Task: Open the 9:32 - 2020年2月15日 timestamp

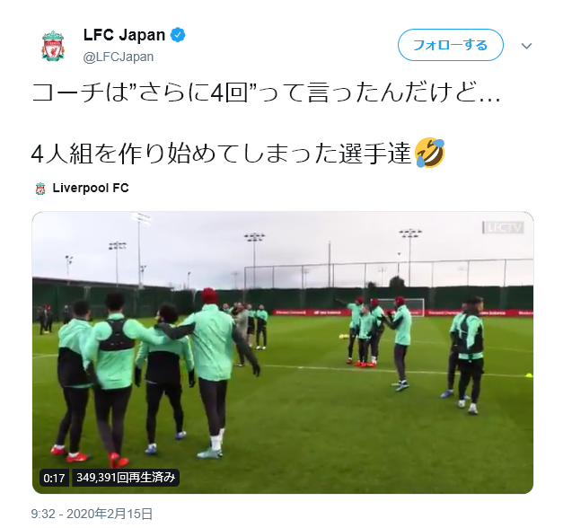Action: tap(92, 514)
